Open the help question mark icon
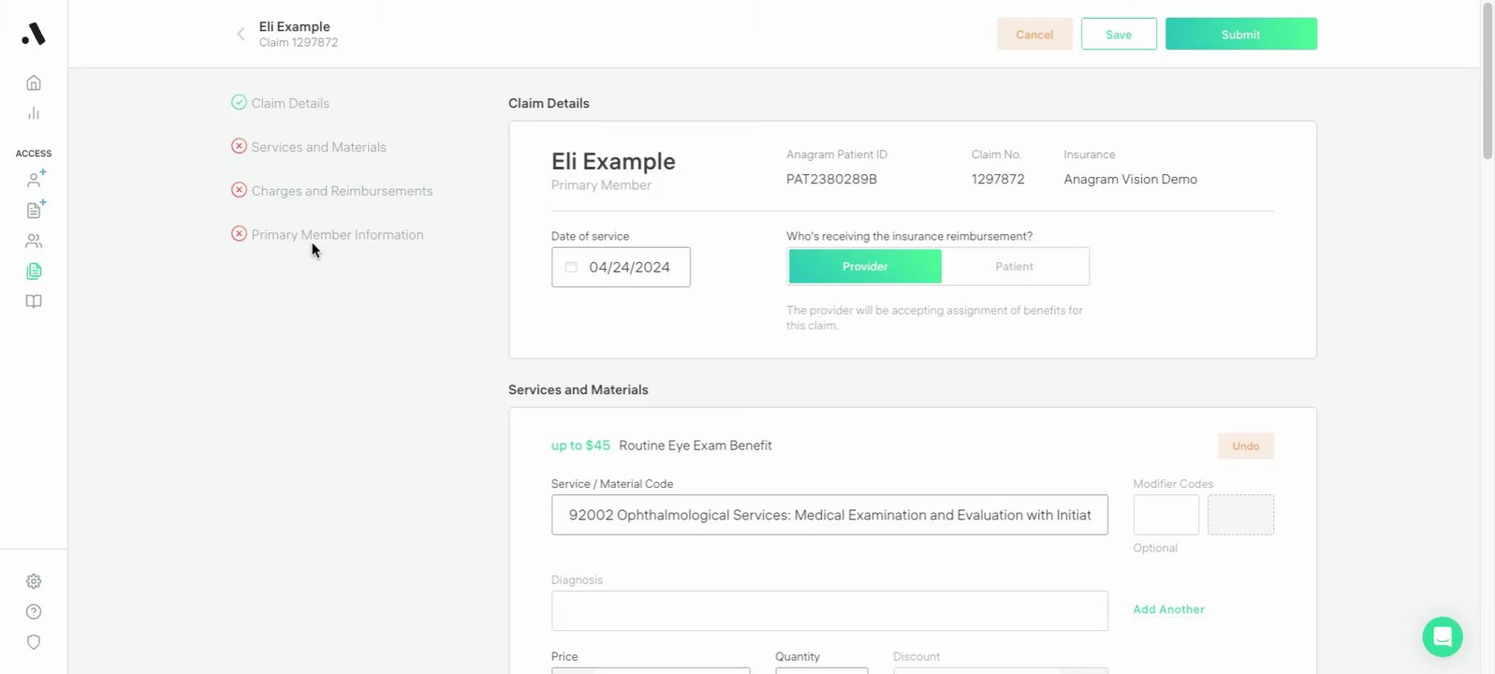This screenshot has height=674, width=1495. [x=34, y=612]
